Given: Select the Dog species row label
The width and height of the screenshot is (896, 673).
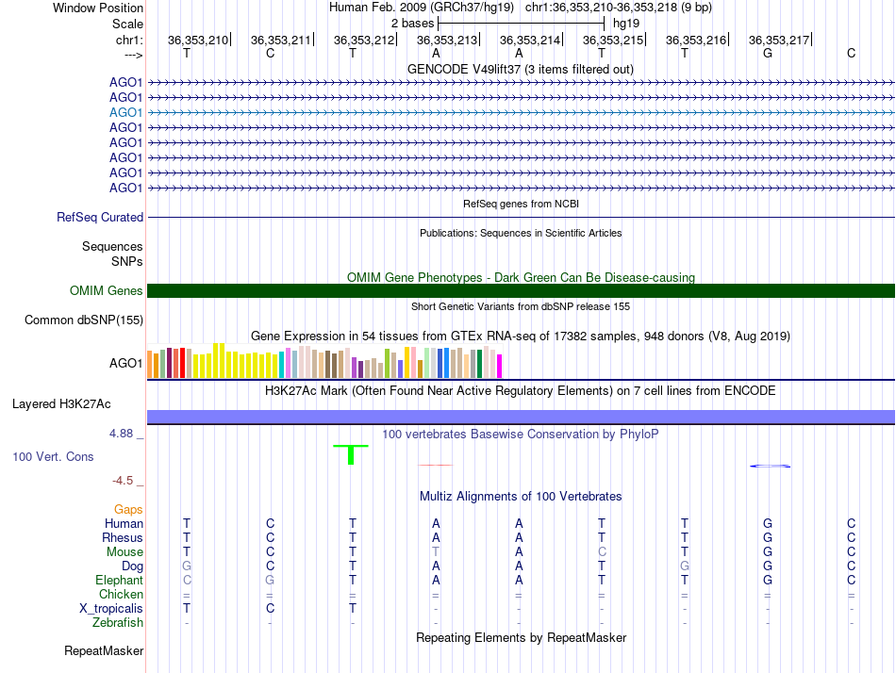Looking at the screenshot, I should pos(133,566).
